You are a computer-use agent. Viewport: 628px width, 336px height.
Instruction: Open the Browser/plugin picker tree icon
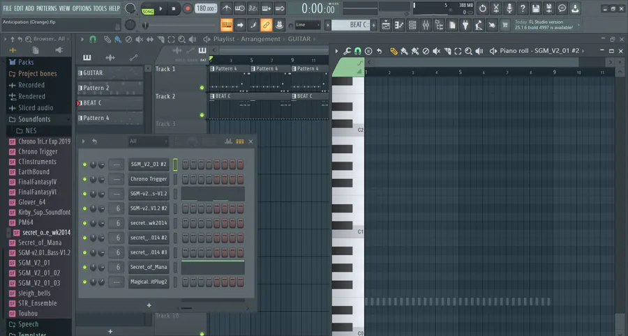coord(439,25)
